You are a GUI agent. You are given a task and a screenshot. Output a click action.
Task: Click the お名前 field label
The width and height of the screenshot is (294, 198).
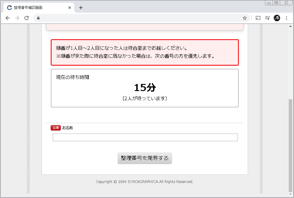[68, 128]
